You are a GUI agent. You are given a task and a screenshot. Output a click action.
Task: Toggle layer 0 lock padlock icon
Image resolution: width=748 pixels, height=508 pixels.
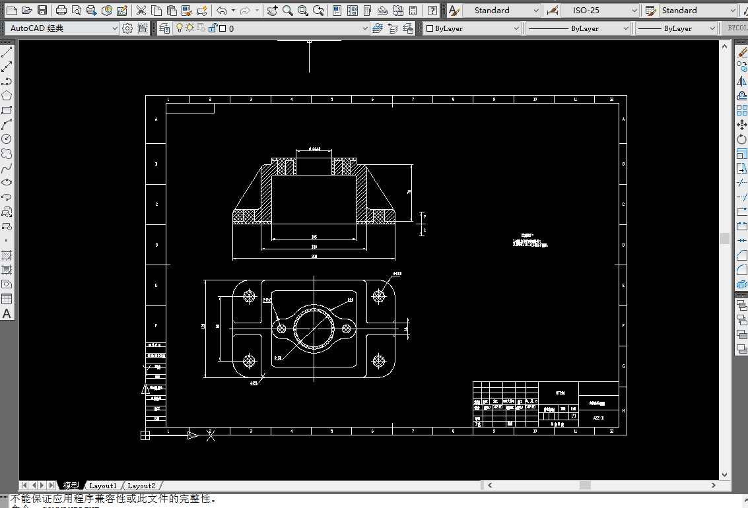[213, 28]
